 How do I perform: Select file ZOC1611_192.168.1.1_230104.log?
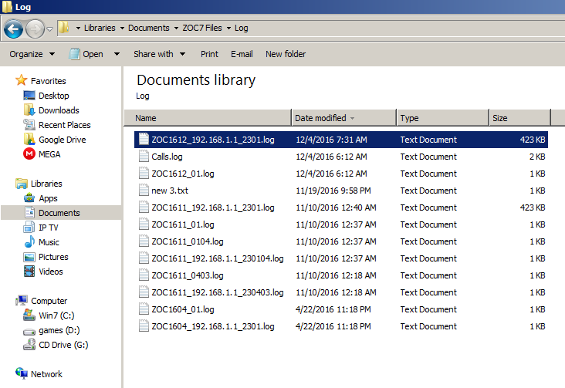[x=341, y=258]
